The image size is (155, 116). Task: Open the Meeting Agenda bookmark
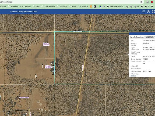click(115, 6)
